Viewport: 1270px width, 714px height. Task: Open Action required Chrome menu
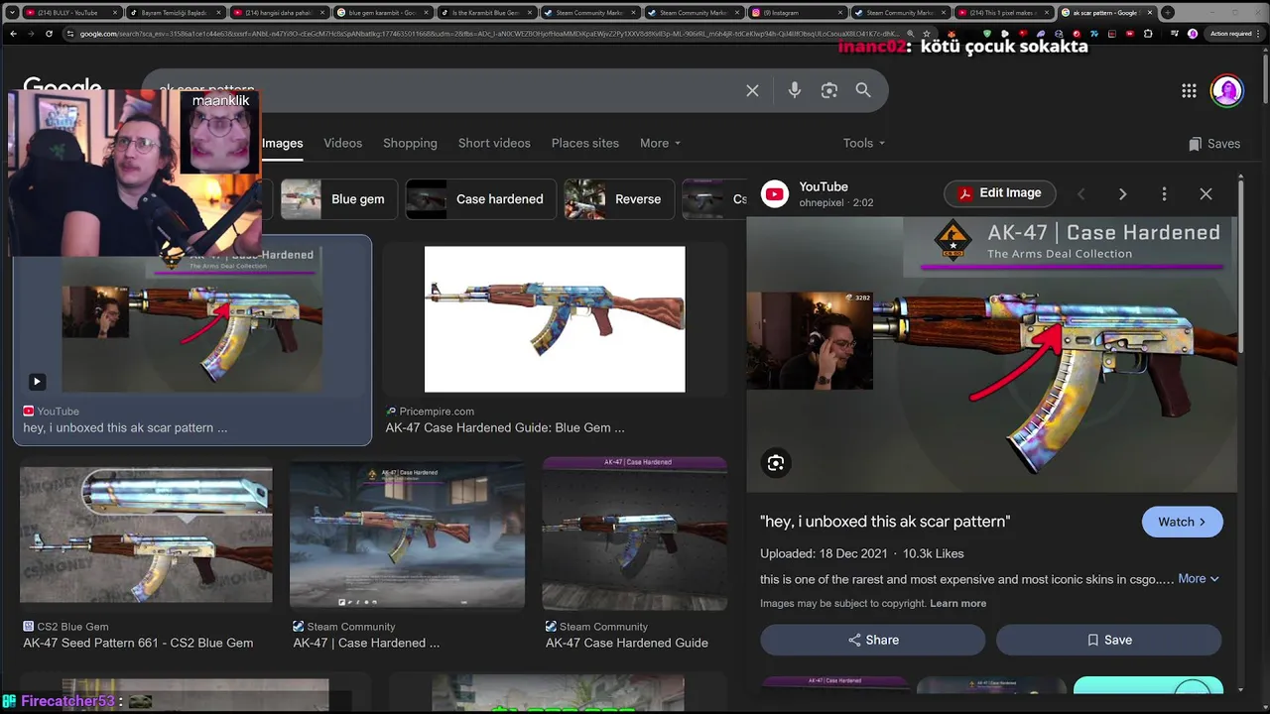tap(1234, 34)
